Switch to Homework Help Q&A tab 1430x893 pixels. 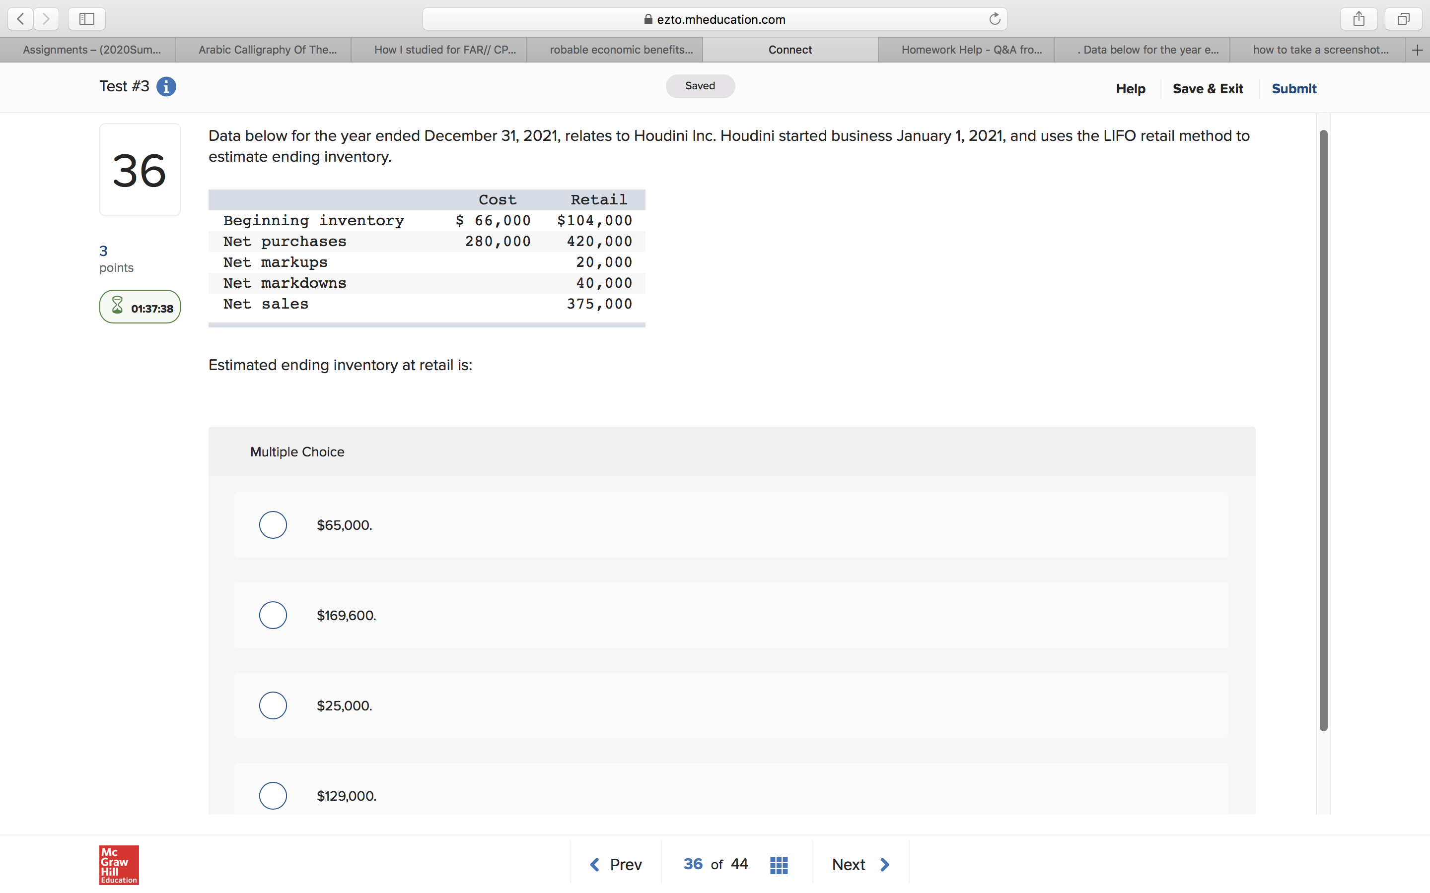(x=971, y=50)
